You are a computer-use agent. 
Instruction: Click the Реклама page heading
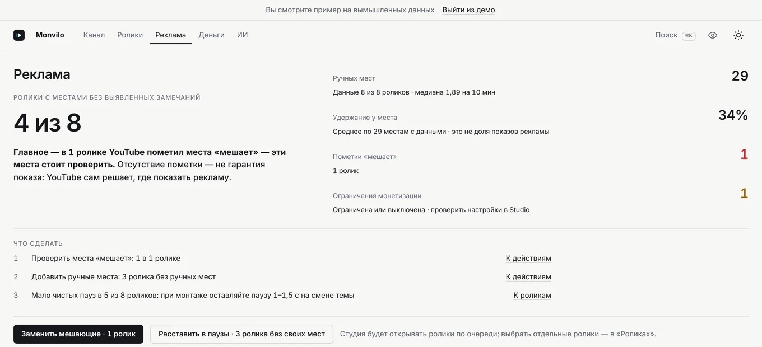(x=42, y=74)
